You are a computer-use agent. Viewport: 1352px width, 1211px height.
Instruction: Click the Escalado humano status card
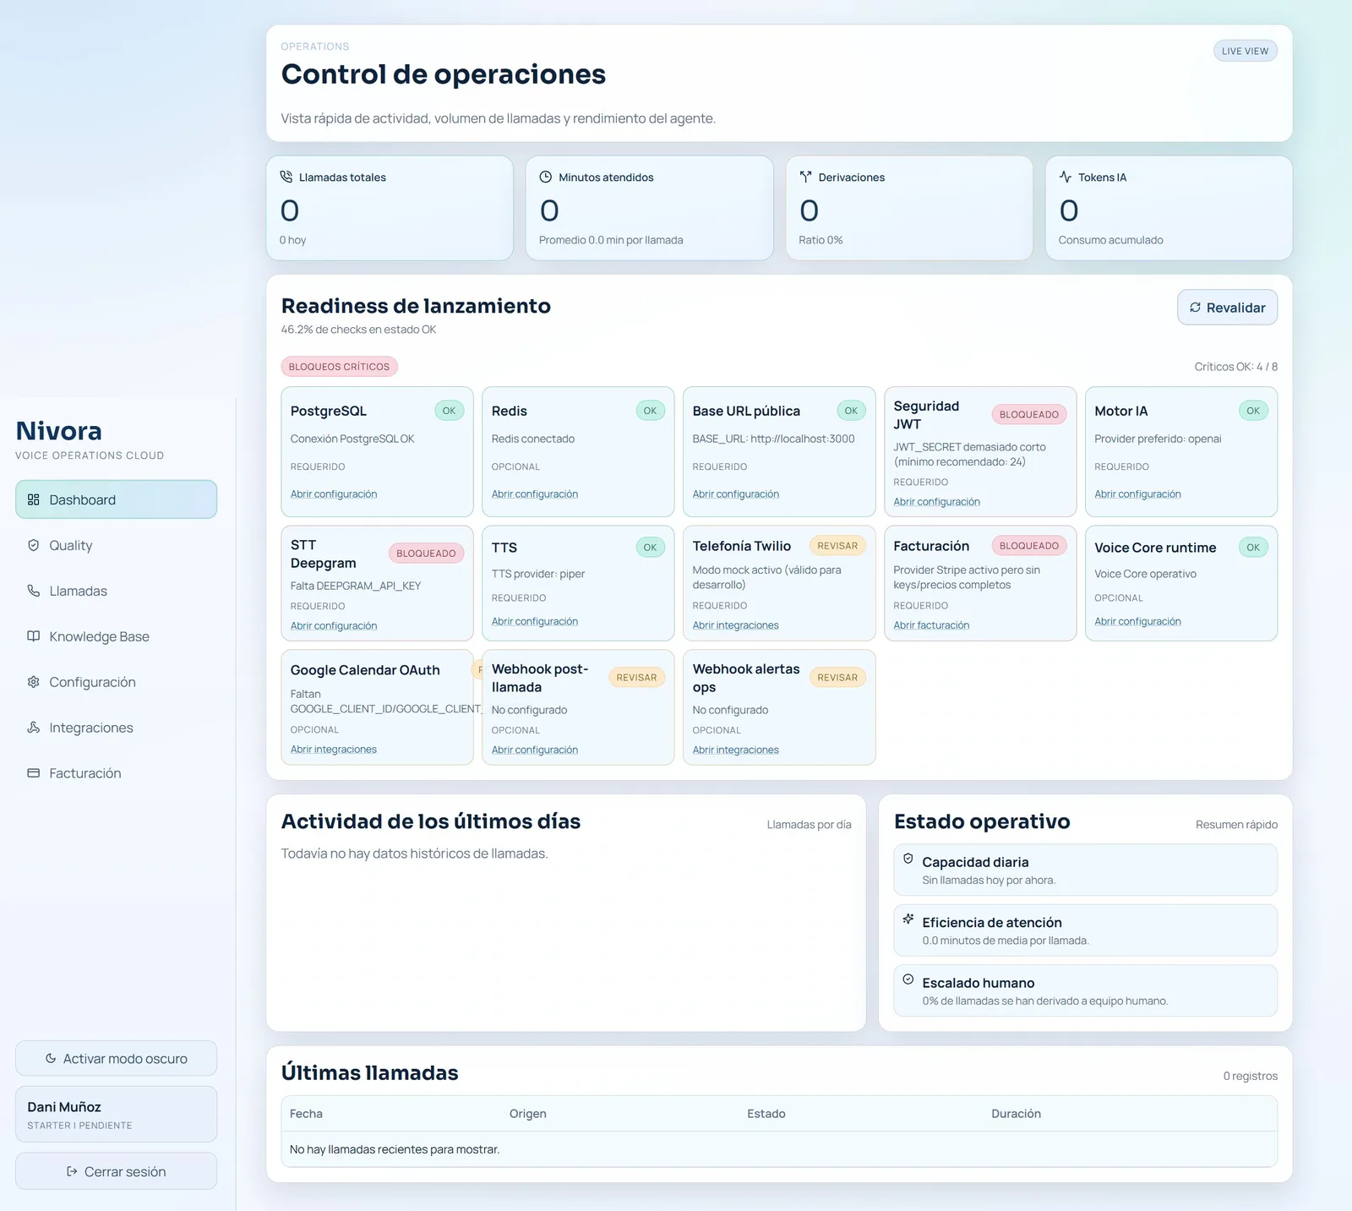(x=1085, y=990)
